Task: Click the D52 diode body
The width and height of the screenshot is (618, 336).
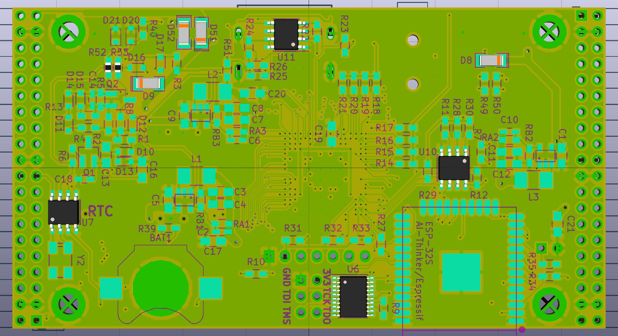Action: tap(184, 34)
